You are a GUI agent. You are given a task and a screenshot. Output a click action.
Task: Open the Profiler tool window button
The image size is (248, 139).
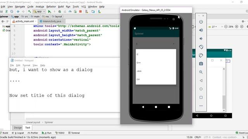point(33,133)
